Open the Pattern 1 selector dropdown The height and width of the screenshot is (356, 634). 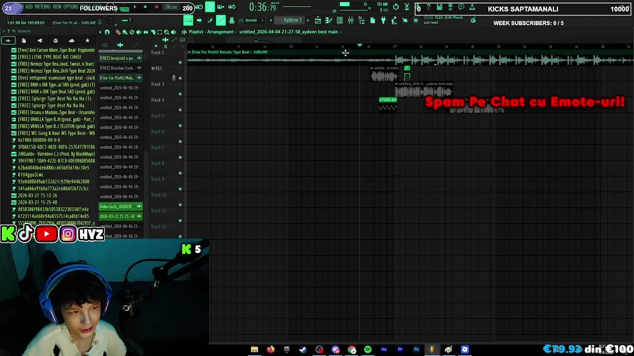[292, 20]
